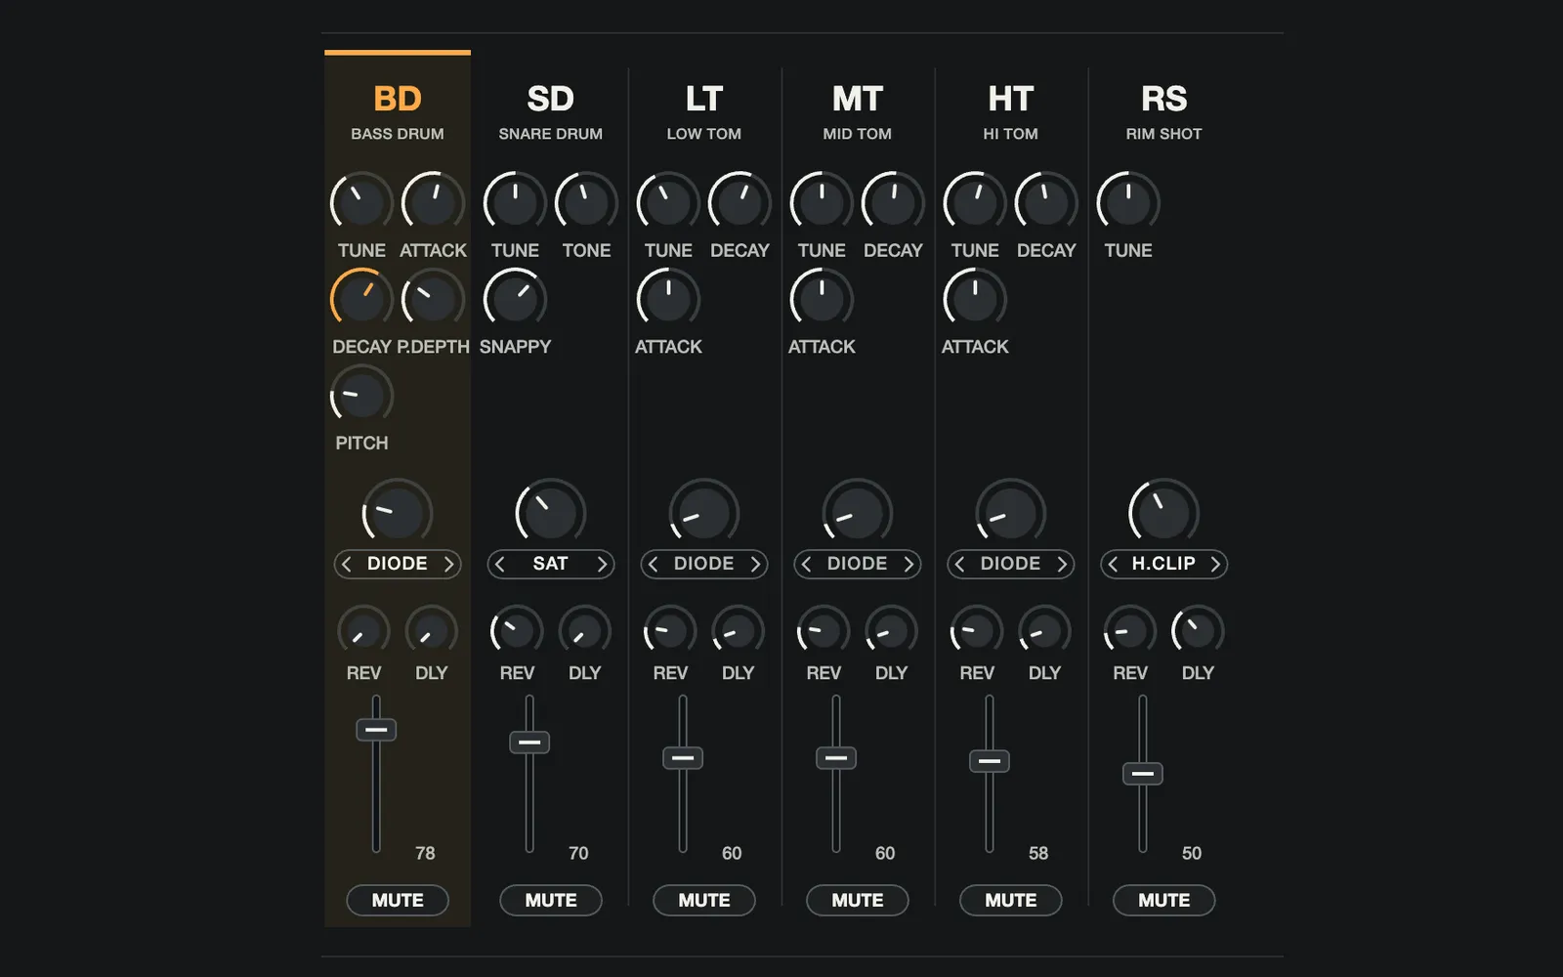Click the Bass Drum volume value 78
This screenshot has width=1563, height=977.
coord(425,853)
